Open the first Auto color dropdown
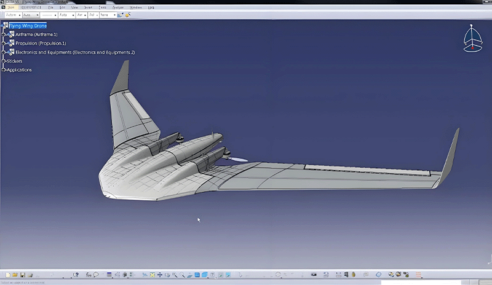Viewport: 492px width, 285px height. (x=13, y=15)
